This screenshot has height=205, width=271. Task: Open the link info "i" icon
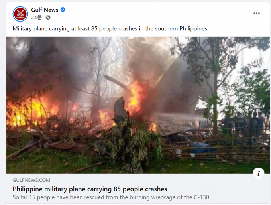coord(258,173)
